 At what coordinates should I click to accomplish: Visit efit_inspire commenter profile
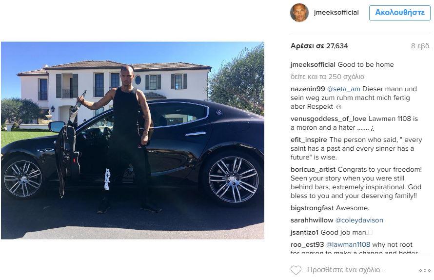coord(309,140)
